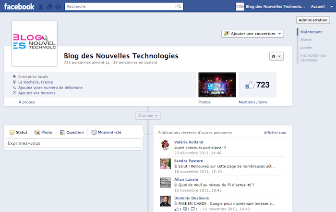Image resolution: width=336 pixels, height=212 pixels.
Task: Open Allan Lunam's profile name
Action: [186, 179]
